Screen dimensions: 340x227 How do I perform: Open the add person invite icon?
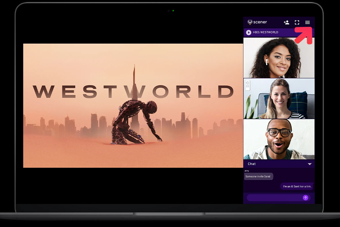(286, 22)
